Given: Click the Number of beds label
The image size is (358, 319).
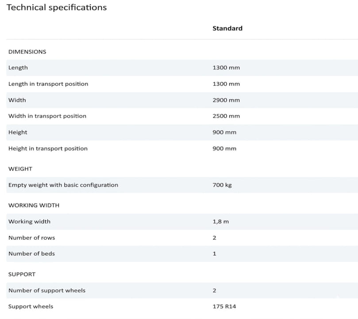Looking at the screenshot, I should [x=31, y=254].
